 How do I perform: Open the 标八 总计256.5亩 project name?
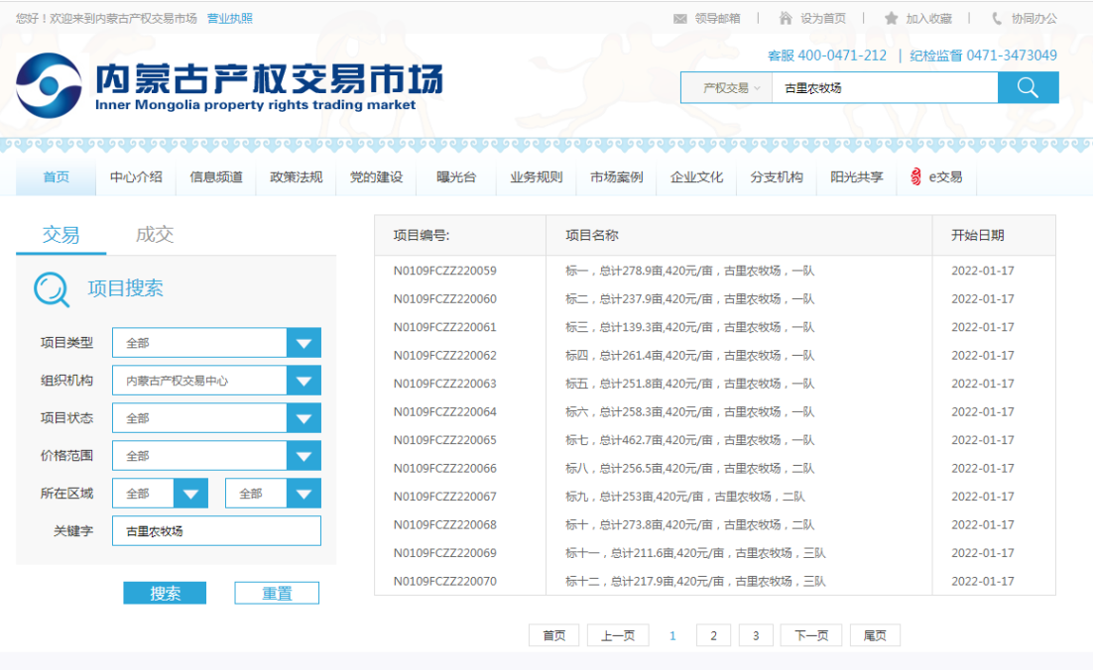689,469
